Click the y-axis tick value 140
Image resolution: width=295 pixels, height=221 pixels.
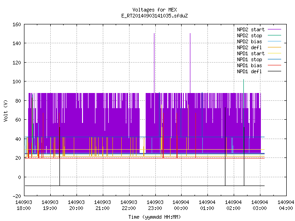(x=17, y=43)
